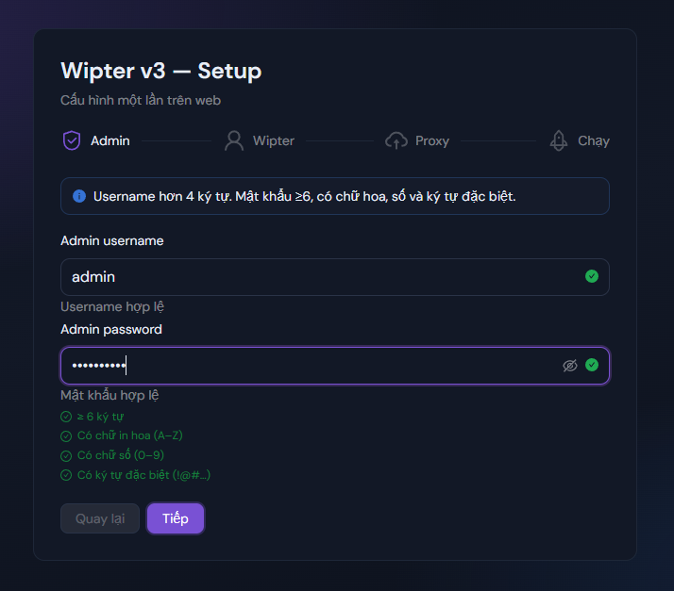Click the Wipter user icon
The height and width of the screenshot is (591, 674).
(x=234, y=140)
